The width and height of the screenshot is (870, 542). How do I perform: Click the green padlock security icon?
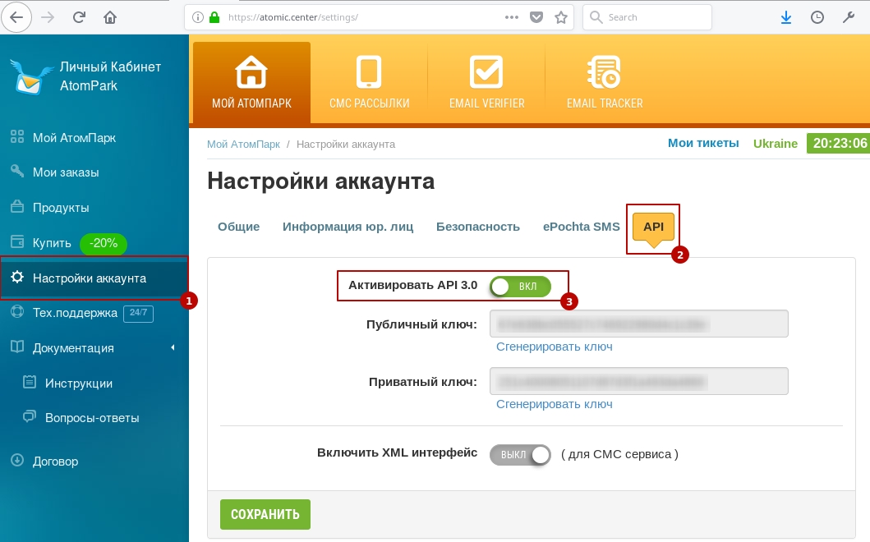pos(214,17)
